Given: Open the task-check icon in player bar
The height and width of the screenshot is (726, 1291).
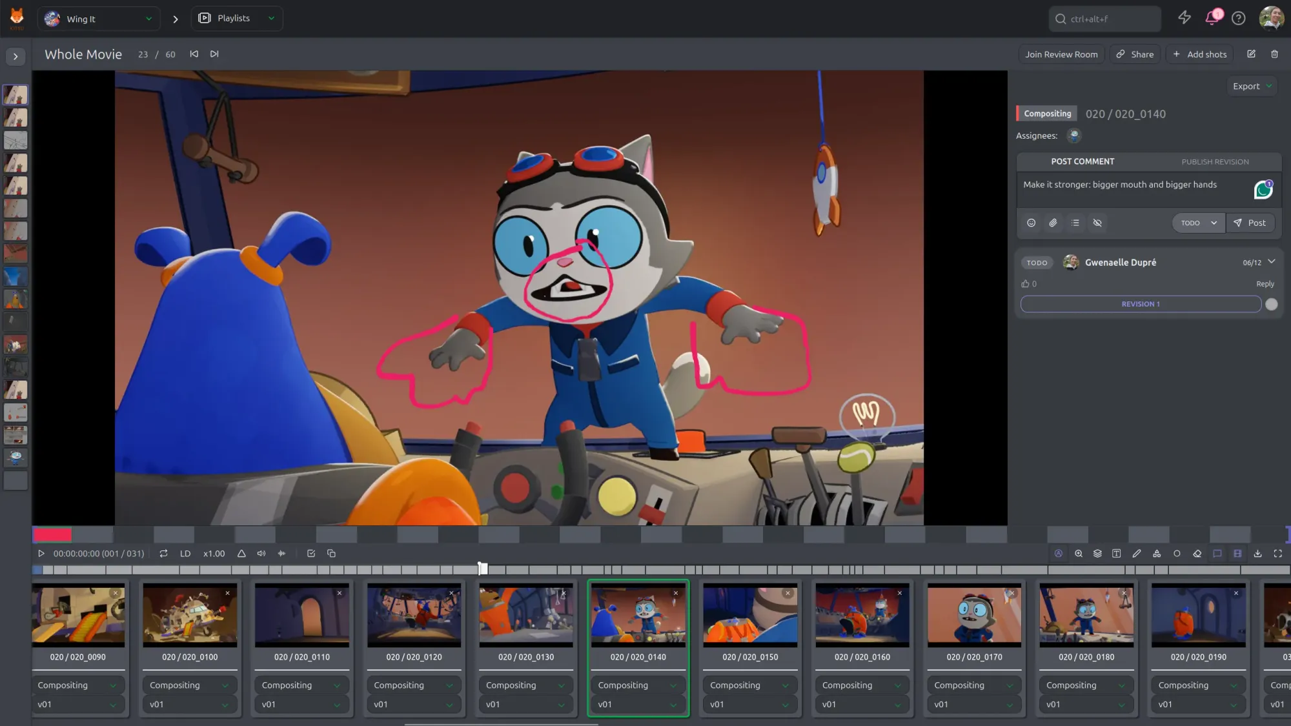Looking at the screenshot, I should click(x=310, y=554).
